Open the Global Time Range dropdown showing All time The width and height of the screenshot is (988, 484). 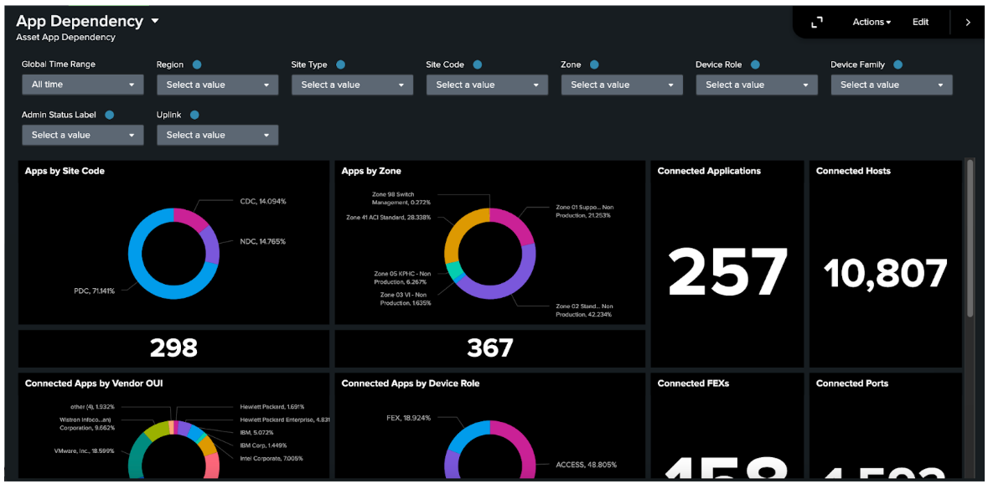(x=82, y=85)
